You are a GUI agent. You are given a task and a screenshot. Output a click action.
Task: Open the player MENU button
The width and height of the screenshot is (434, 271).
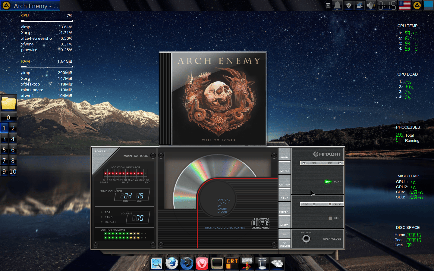pos(284,168)
